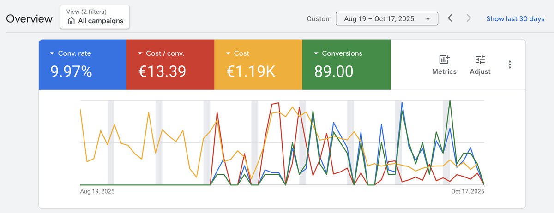Screen dimensions: 554x213
Task: Select the yellow €1.19K scorecard
Action: click(x=258, y=65)
